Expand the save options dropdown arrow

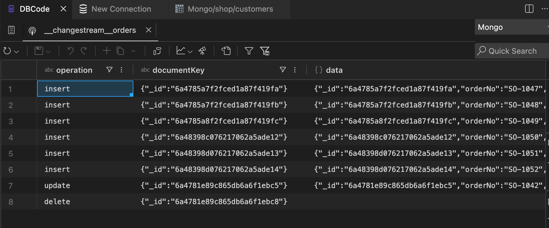pos(48,52)
